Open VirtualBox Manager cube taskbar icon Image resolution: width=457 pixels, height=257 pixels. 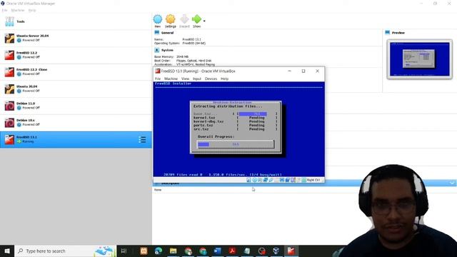click(276, 251)
